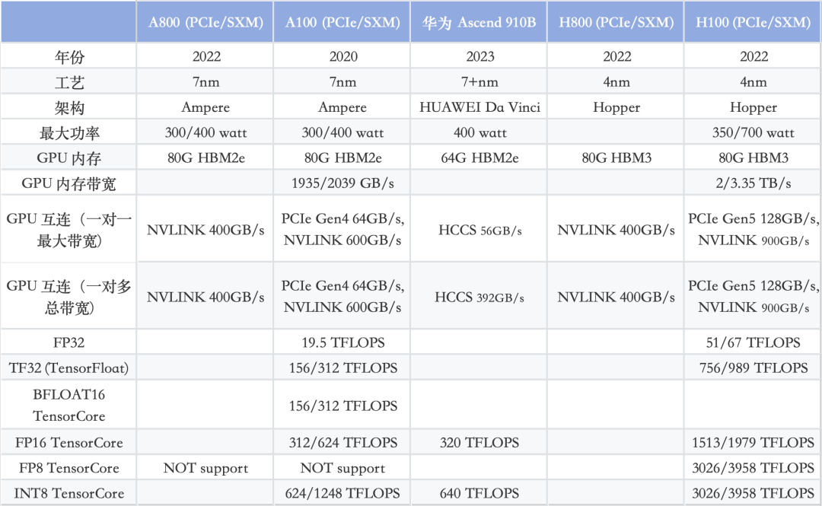Click the 640 TFLOPS cell

pos(479,493)
